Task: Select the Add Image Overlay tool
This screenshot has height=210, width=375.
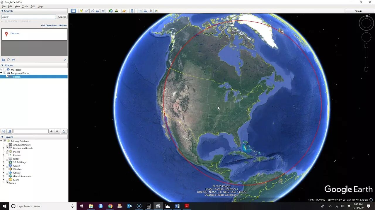Action: (x=98, y=11)
